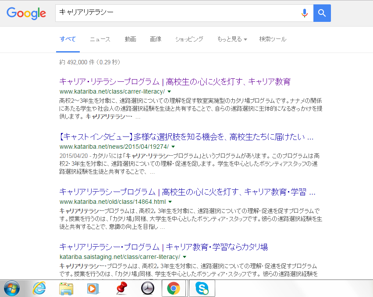
Task: Click the red pushpin taskbar icon
Action: (x=121, y=288)
